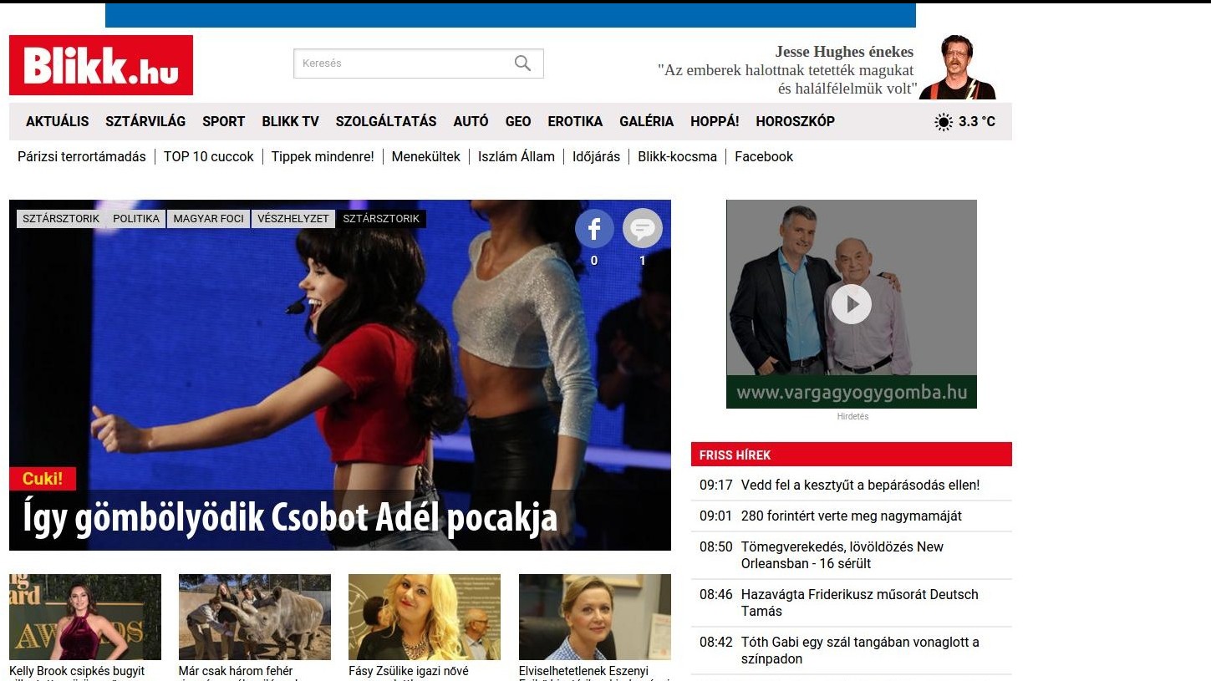Open the Kelly Brook article thumbnail
This screenshot has width=1211, height=681.
84,617
